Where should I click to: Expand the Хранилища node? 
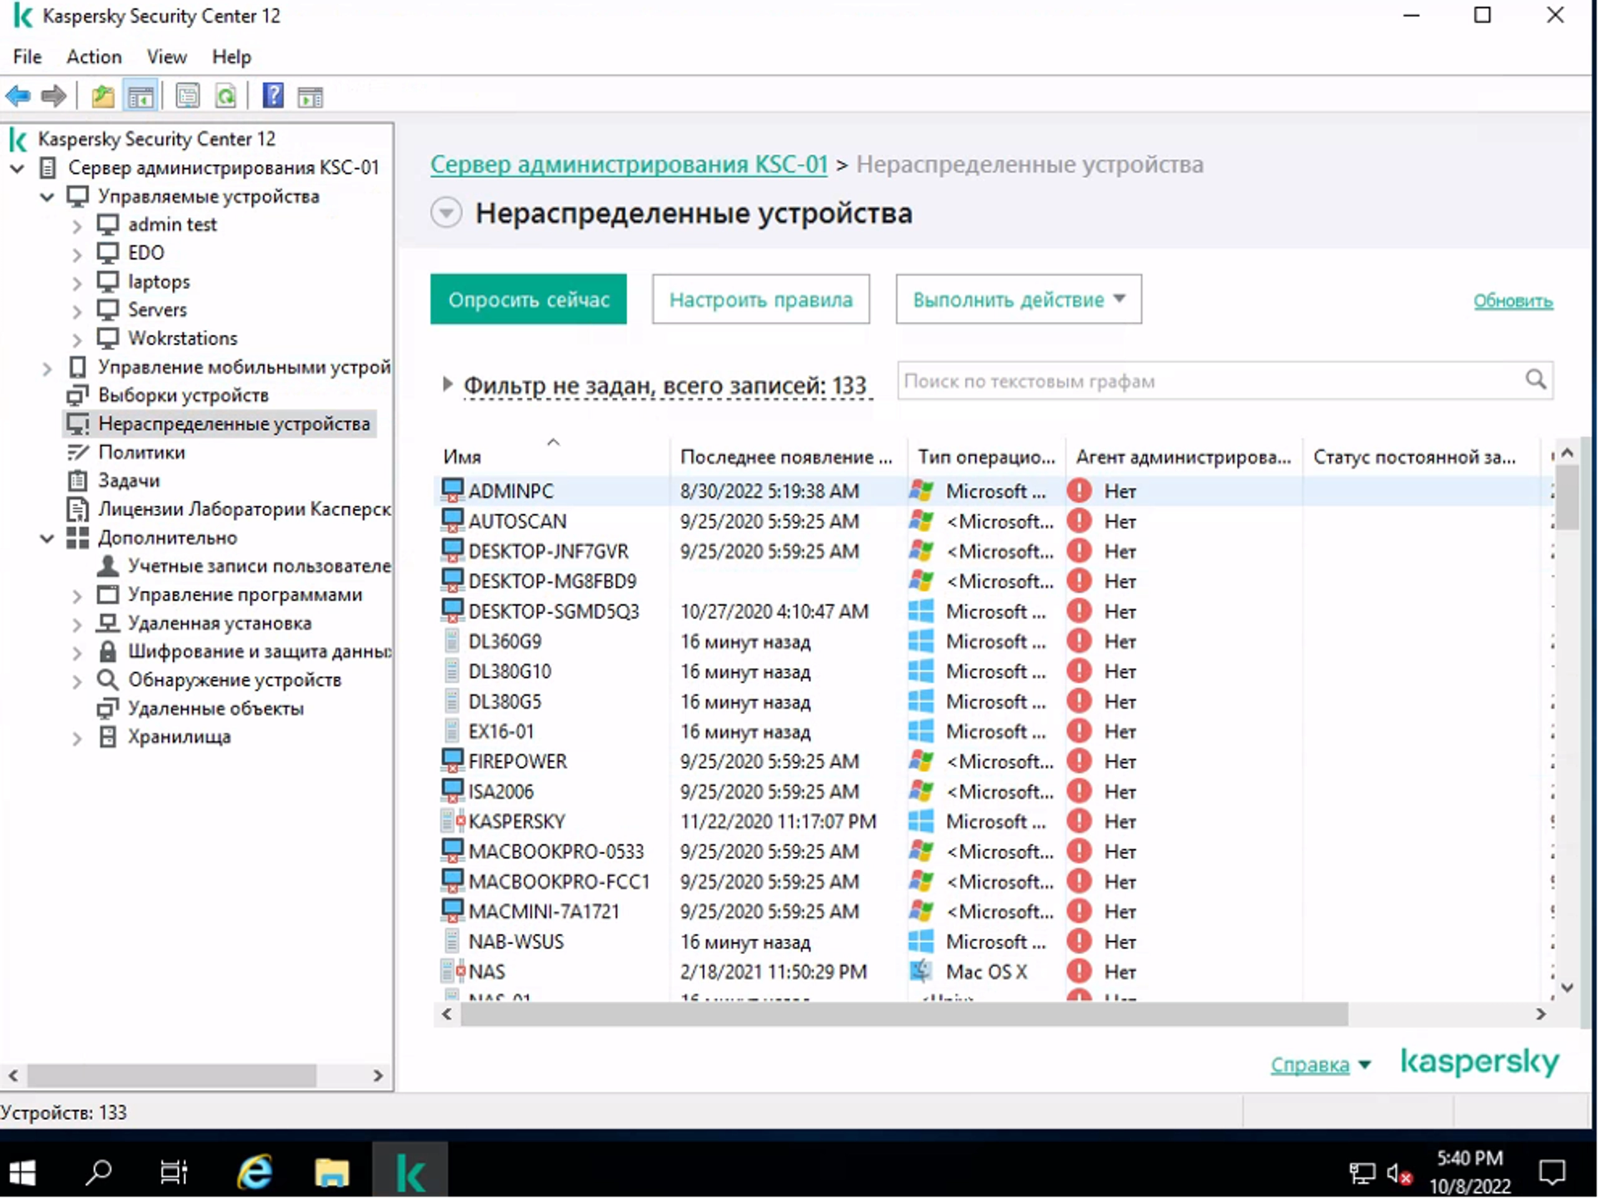(77, 738)
